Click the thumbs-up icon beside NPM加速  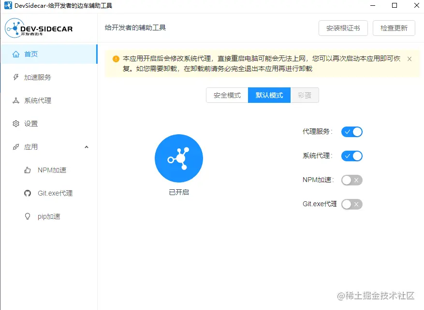tap(27, 170)
